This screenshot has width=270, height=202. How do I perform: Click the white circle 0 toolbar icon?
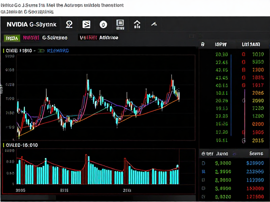click(x=103, y=25)
